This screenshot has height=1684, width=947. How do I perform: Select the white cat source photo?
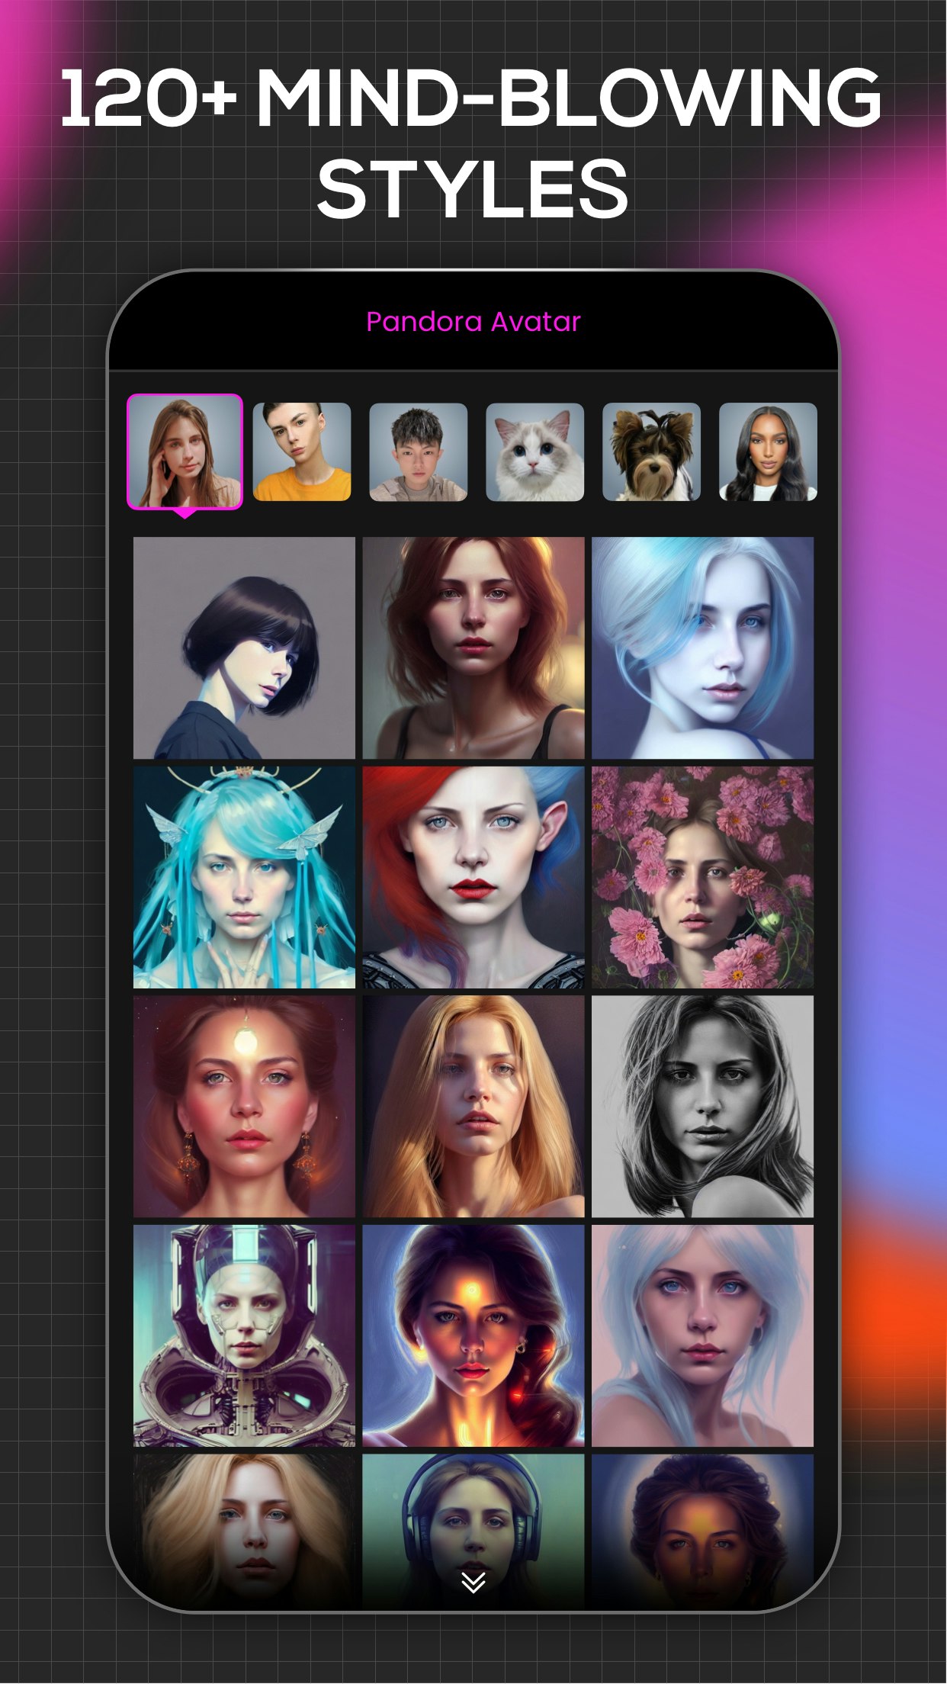coord(535,452)
